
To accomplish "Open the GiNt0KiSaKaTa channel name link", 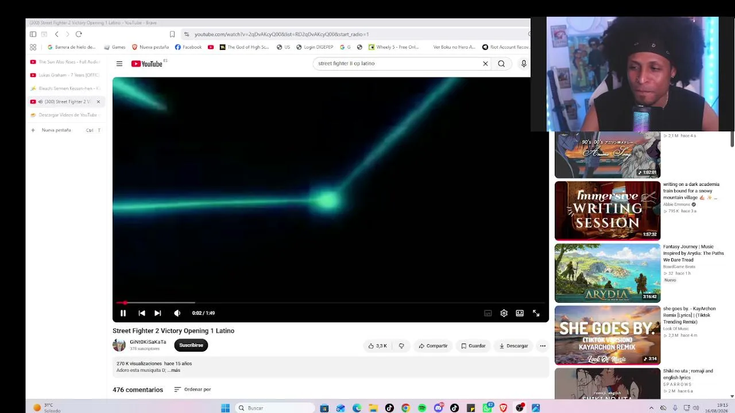I will (148, 342).
